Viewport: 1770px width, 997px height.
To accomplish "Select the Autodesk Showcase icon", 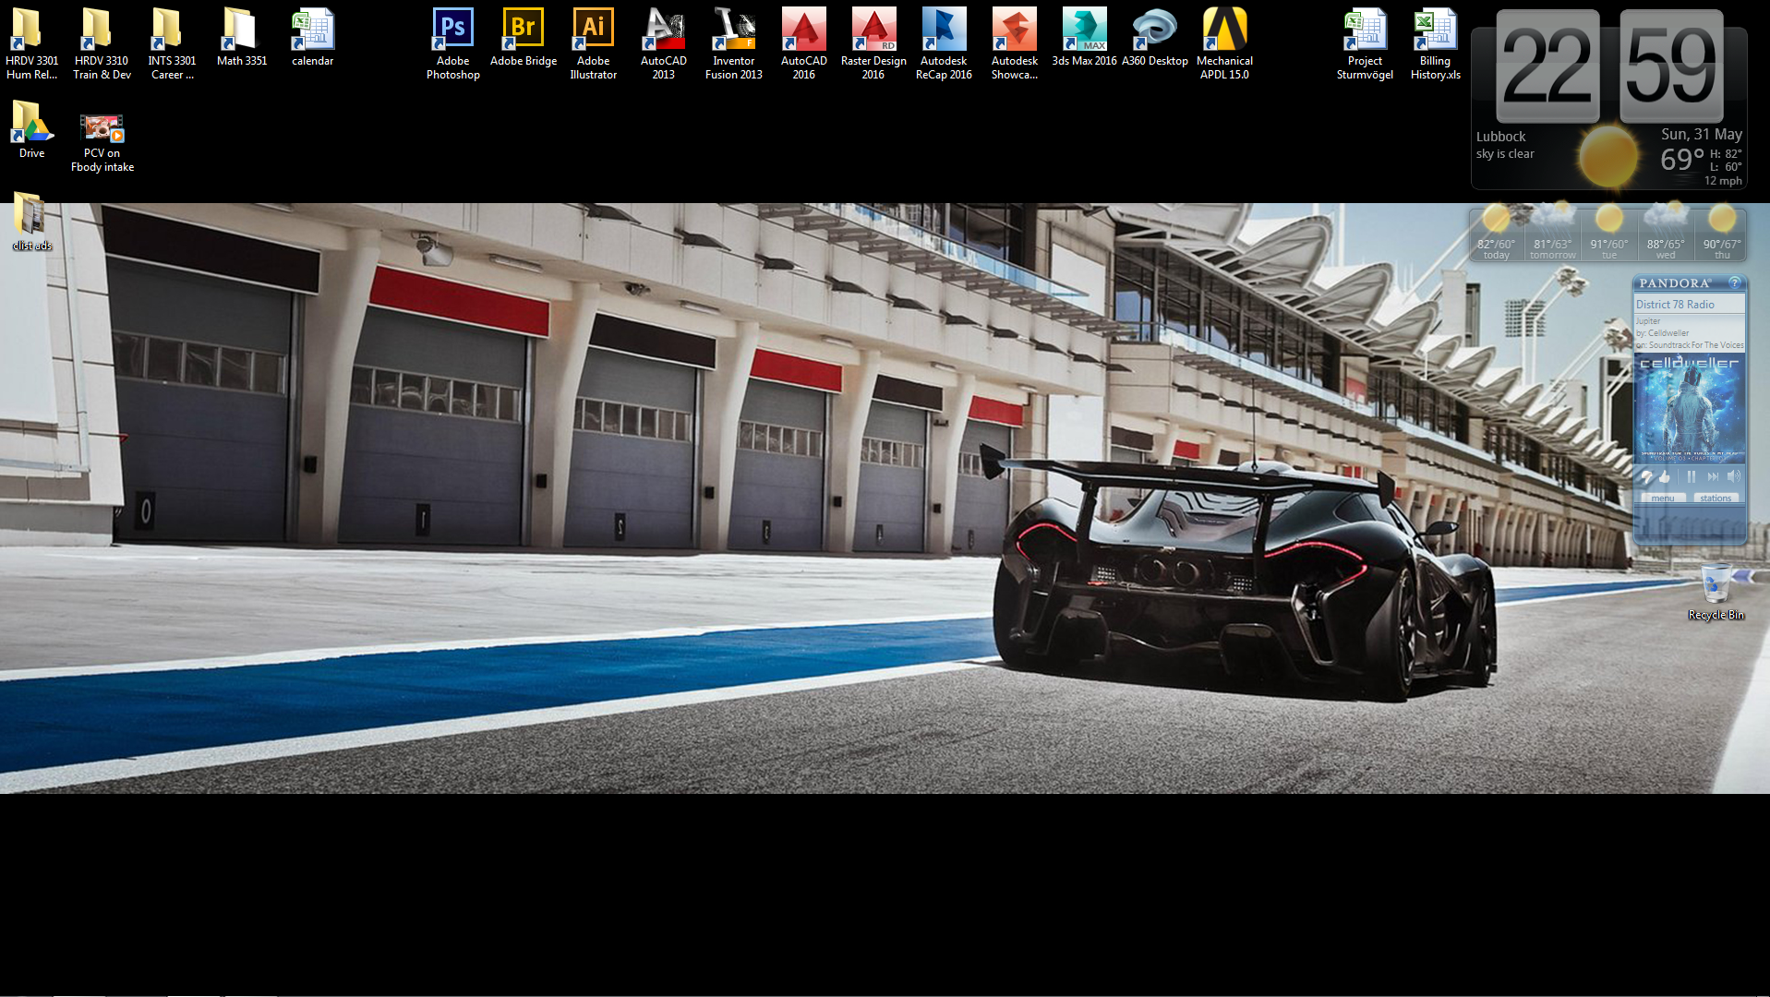I will [1014, 43].
